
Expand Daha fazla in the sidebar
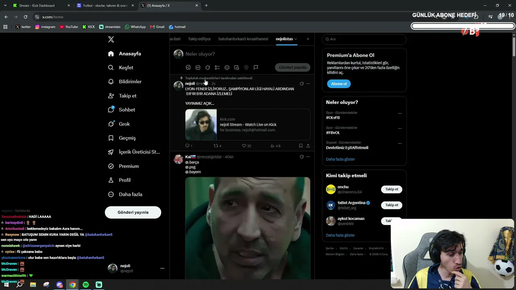(x=125, y=194)
